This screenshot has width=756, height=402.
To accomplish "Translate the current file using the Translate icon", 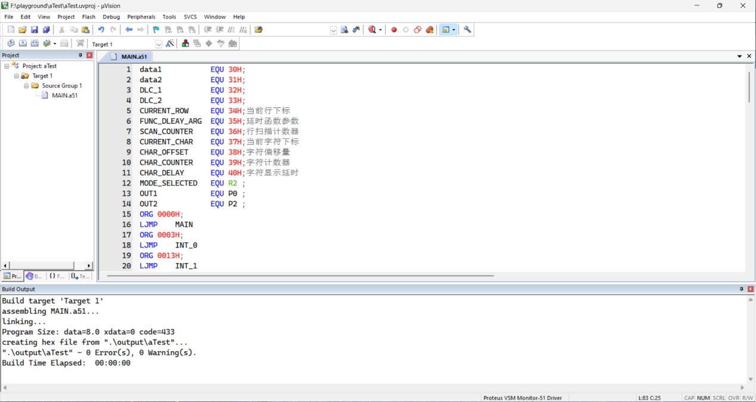I will [11, 44].
